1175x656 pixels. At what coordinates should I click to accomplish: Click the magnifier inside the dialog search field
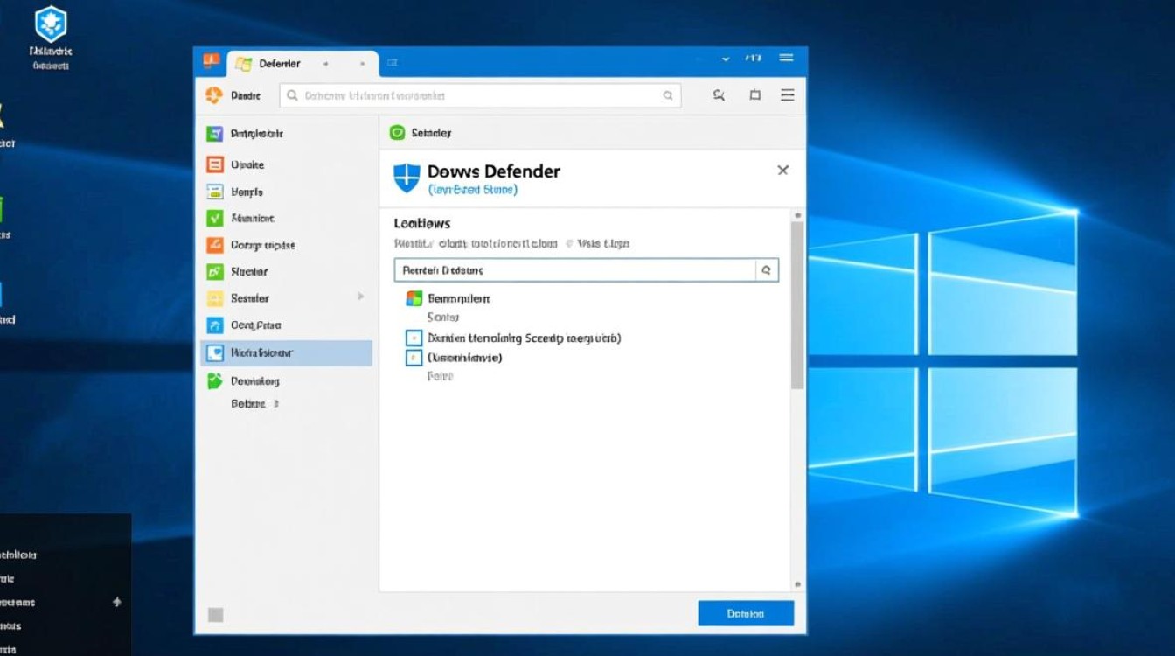click(766, 270)
